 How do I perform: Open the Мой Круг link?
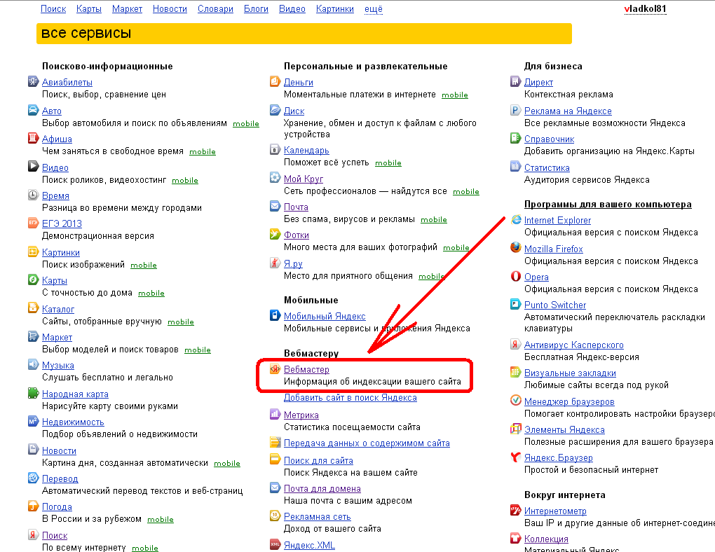[x=304, y=179]
